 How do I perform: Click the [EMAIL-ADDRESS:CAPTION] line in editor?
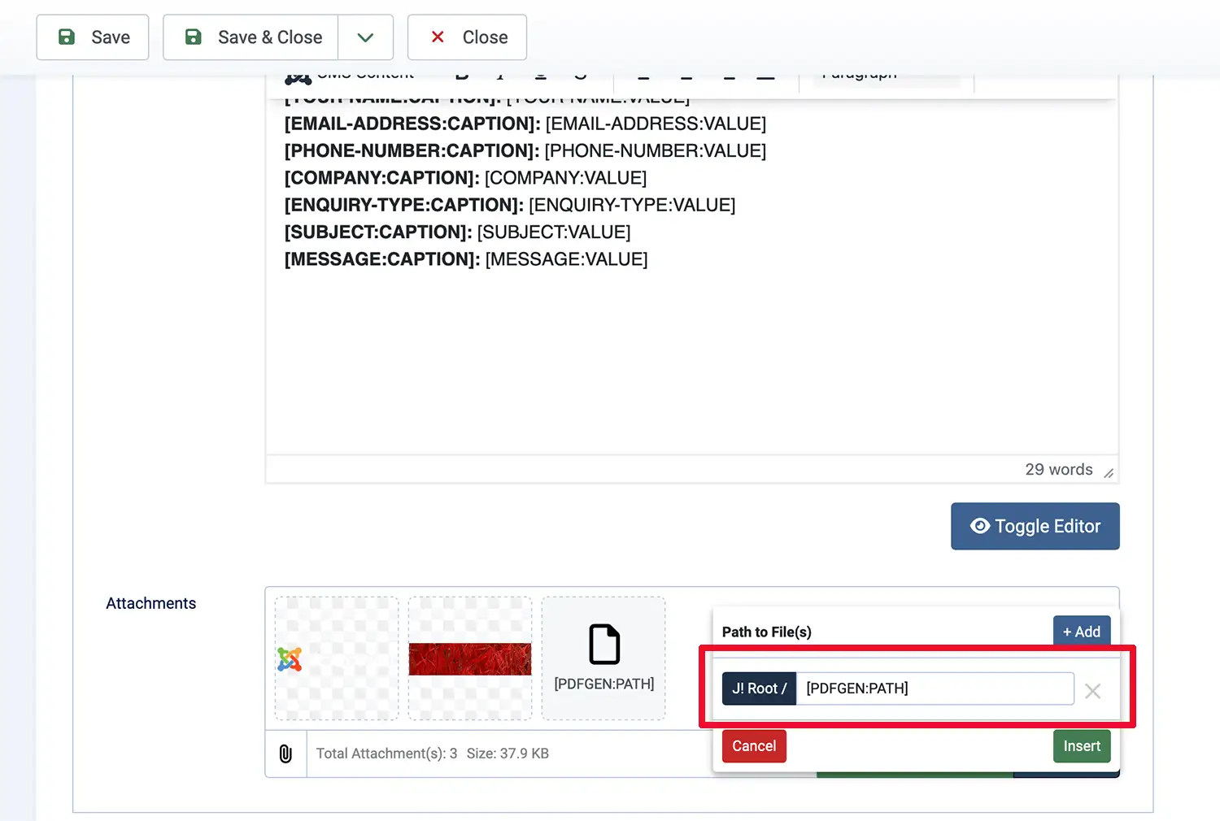tap(525, 124)
